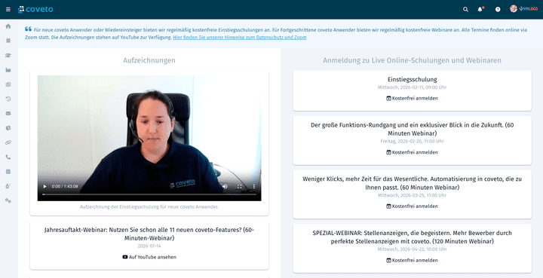Click Kostenfrei anmelden for SPEZIAL-WEBINAR Stellenanzeigen
543x278 pixels.
tap(412, 260)
